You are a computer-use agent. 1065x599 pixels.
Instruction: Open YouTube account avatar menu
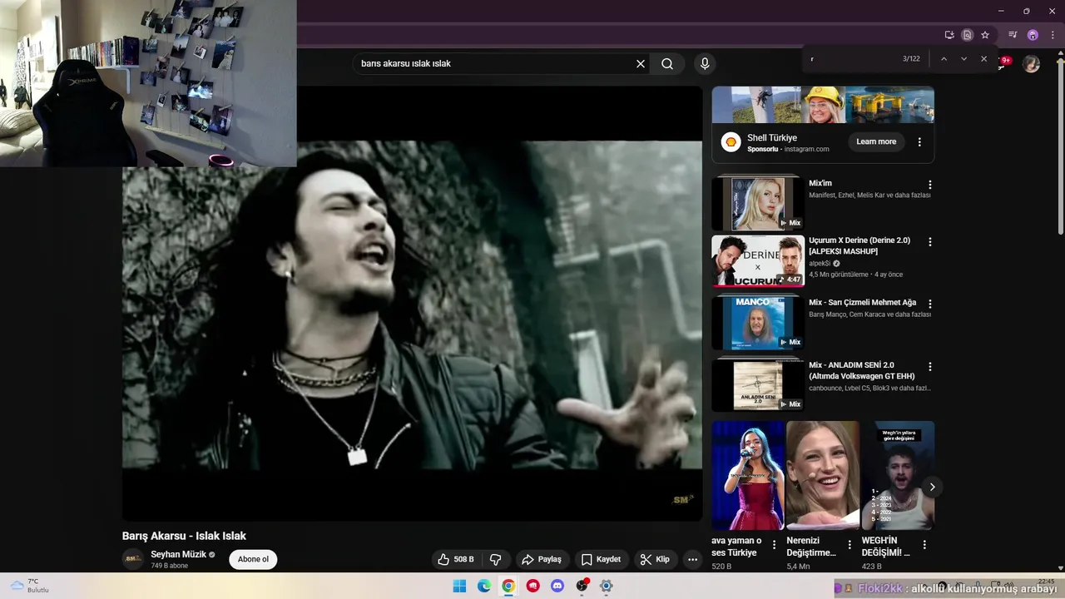[x=1031, y=64]
